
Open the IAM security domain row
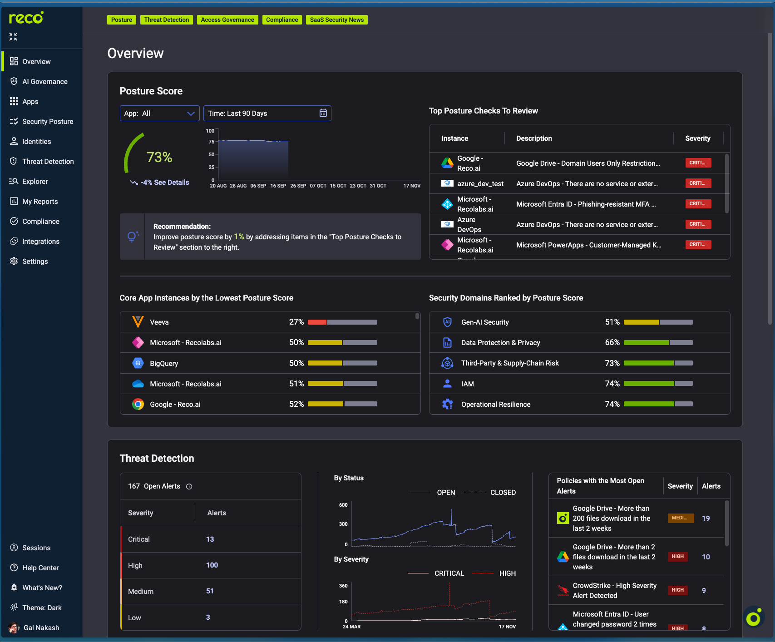579,384
